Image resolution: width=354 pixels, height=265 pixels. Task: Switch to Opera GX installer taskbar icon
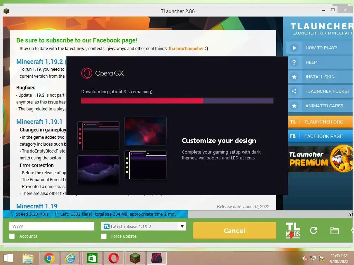(x=157, y=258)
